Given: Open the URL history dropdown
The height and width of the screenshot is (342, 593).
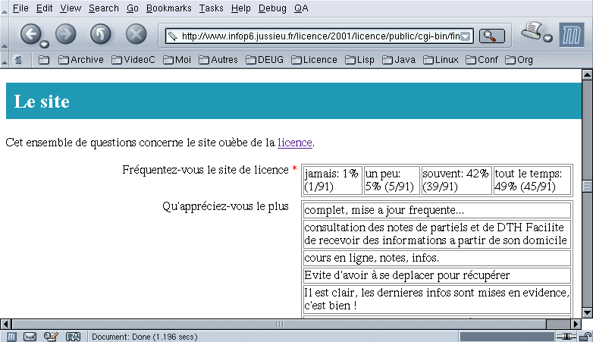Looking at the screenshot, I should point(466,36).
